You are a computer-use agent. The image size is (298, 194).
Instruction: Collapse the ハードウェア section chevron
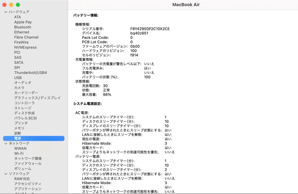[x=6, y=12]
